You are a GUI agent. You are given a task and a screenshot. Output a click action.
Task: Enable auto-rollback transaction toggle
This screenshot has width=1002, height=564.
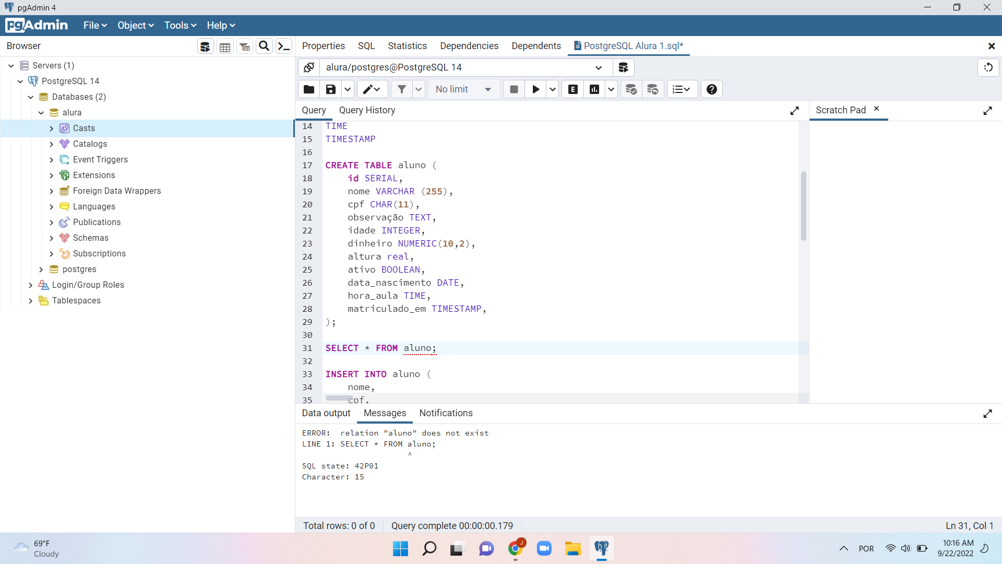coord(653,89)
